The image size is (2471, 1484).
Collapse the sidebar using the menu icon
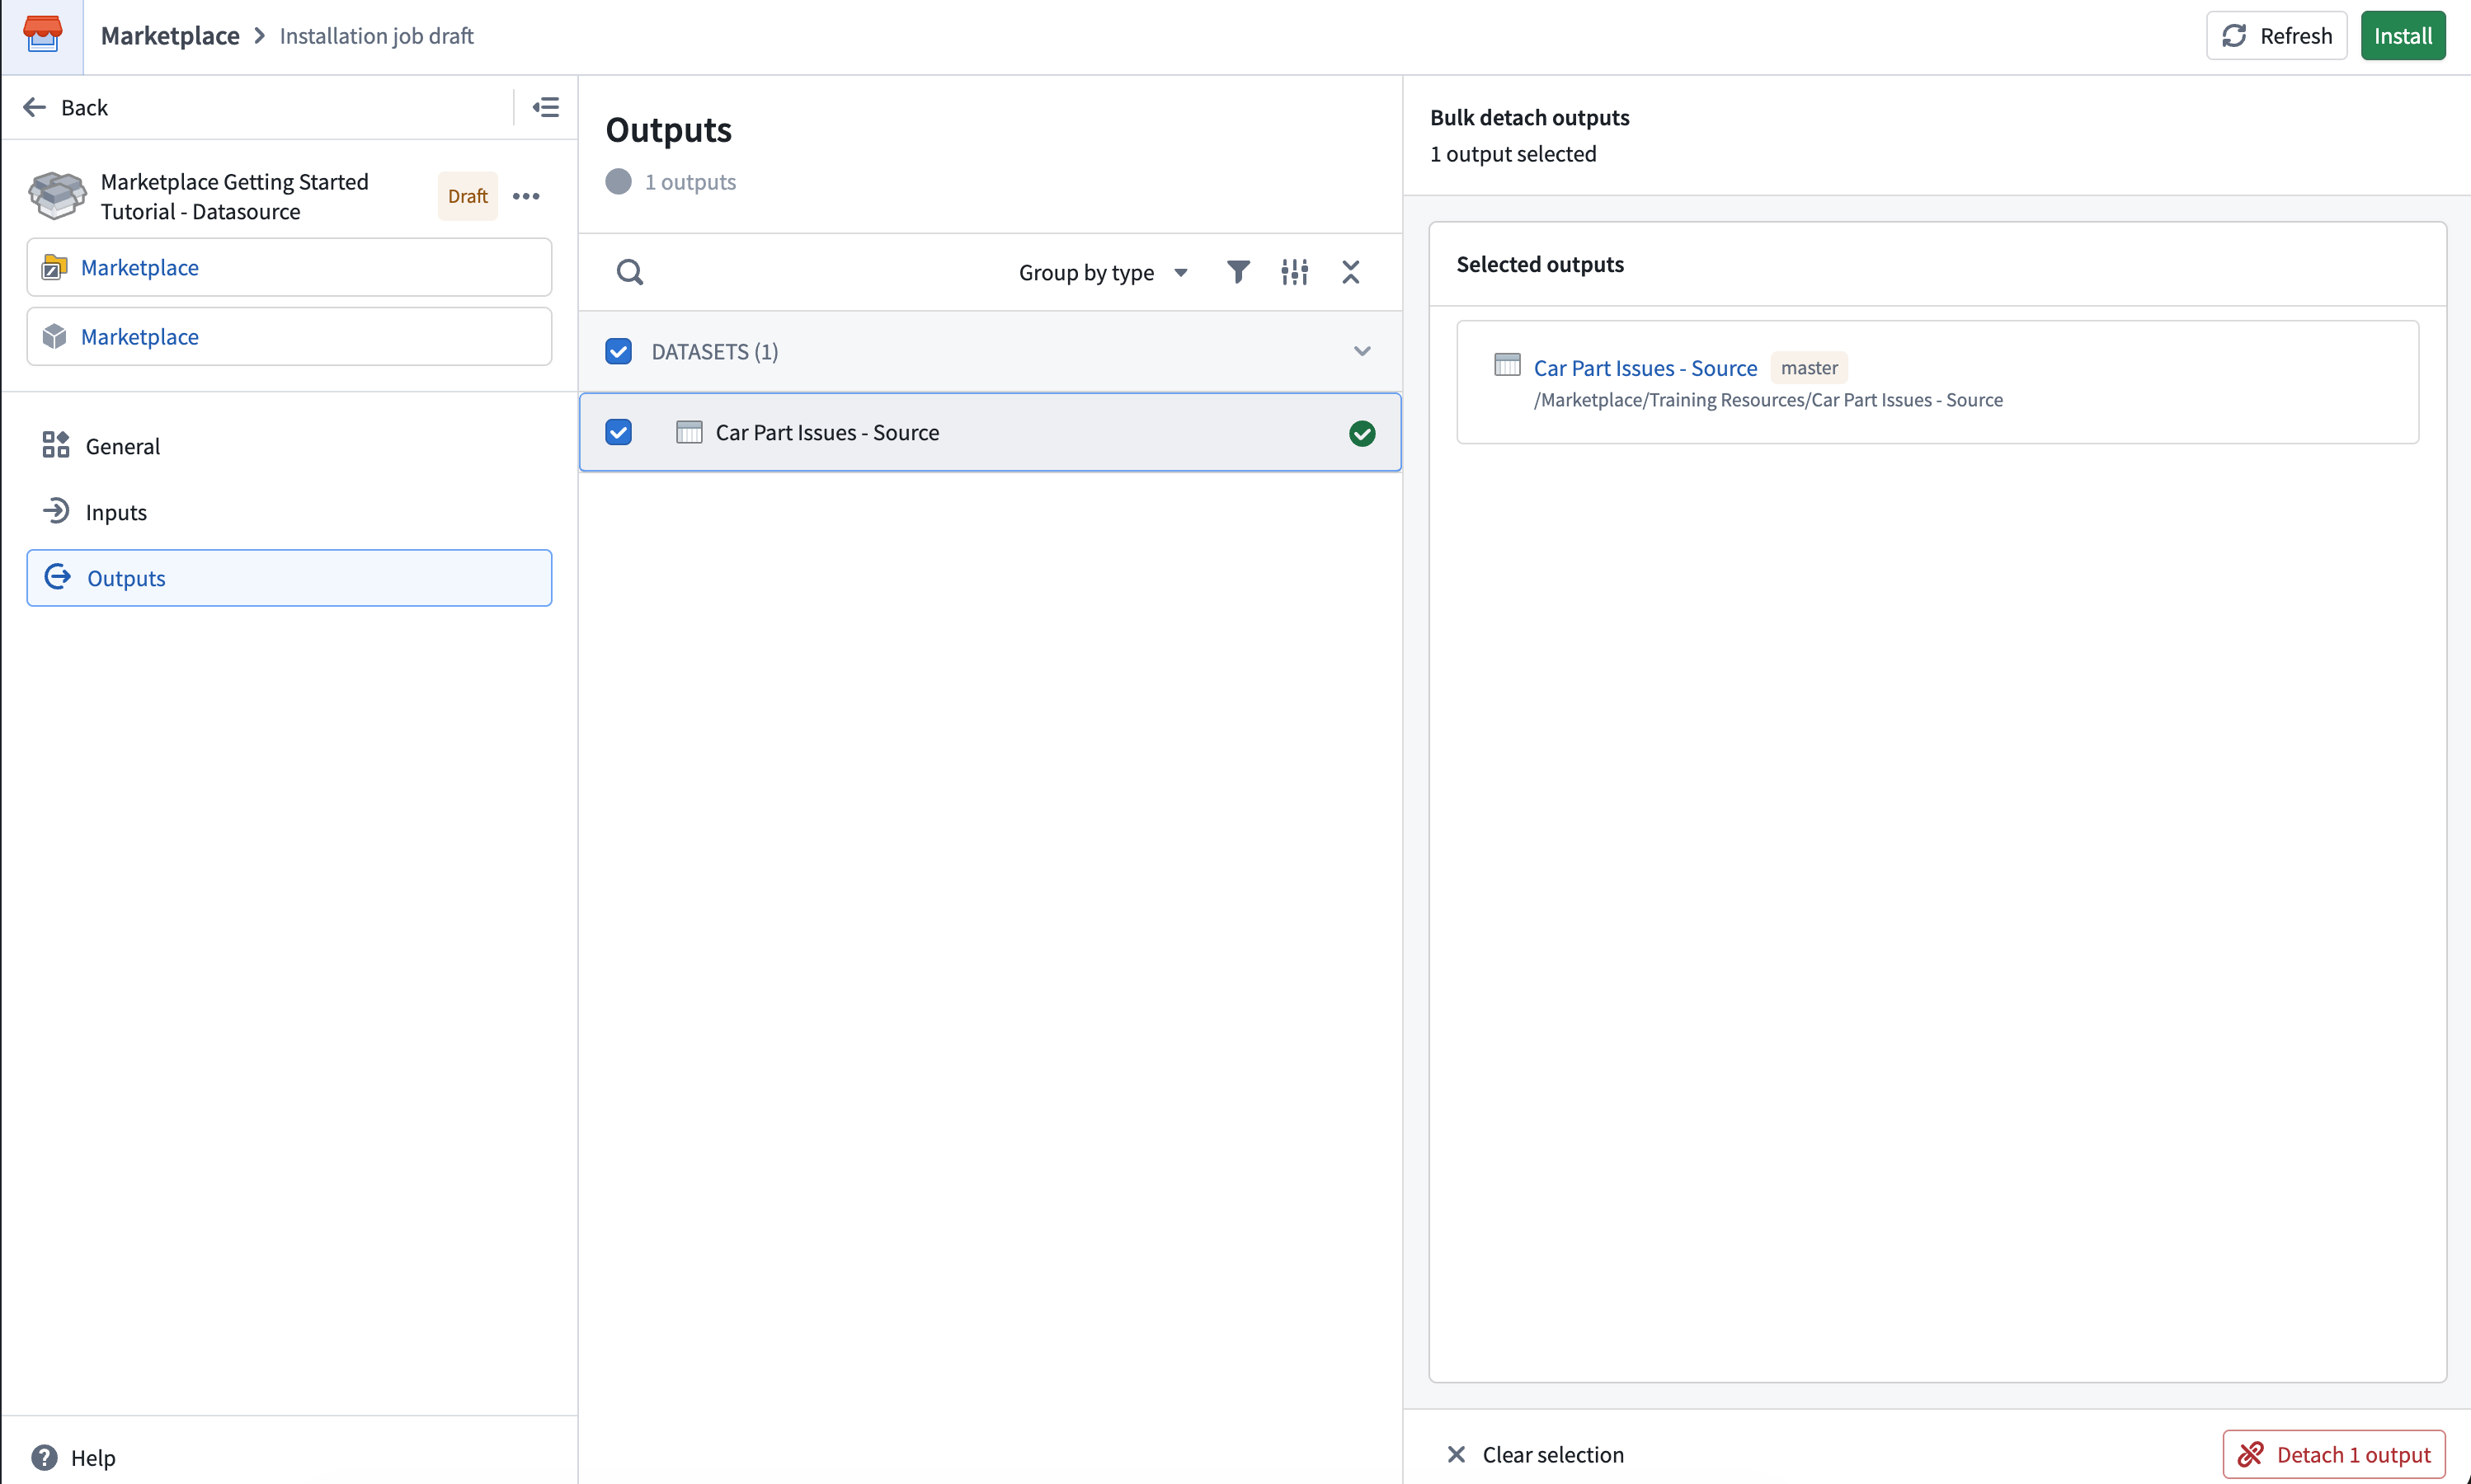click(545, 107)
